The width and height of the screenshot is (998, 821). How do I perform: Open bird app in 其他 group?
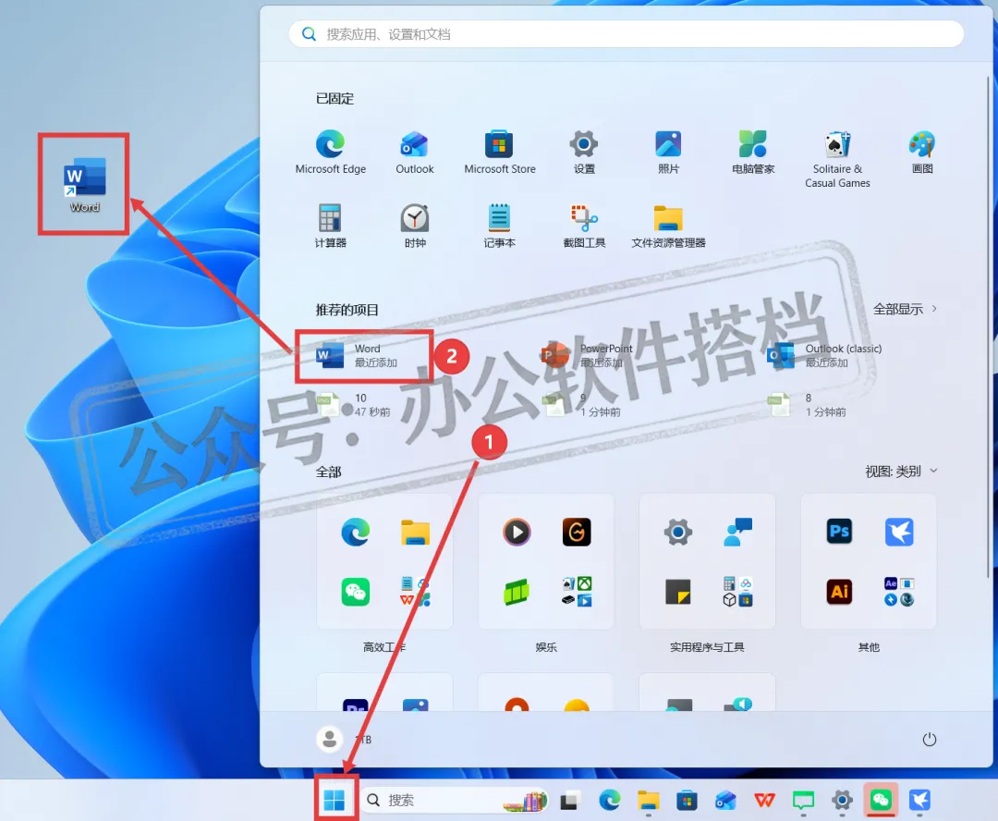(x=899, y=532)
